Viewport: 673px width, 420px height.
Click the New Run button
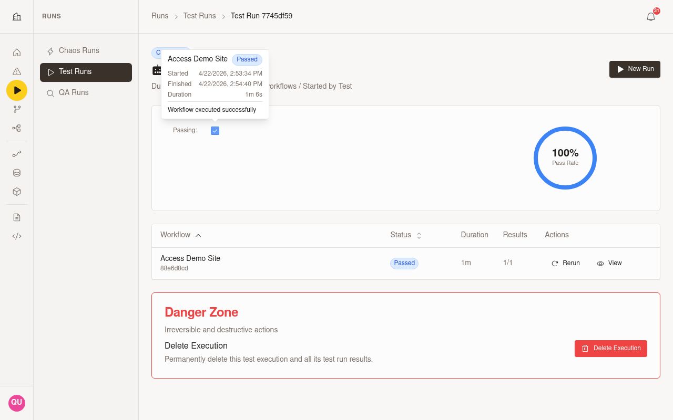point(635,69)
